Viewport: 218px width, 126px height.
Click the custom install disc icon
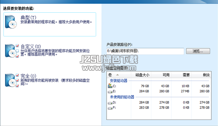point(12,51)
